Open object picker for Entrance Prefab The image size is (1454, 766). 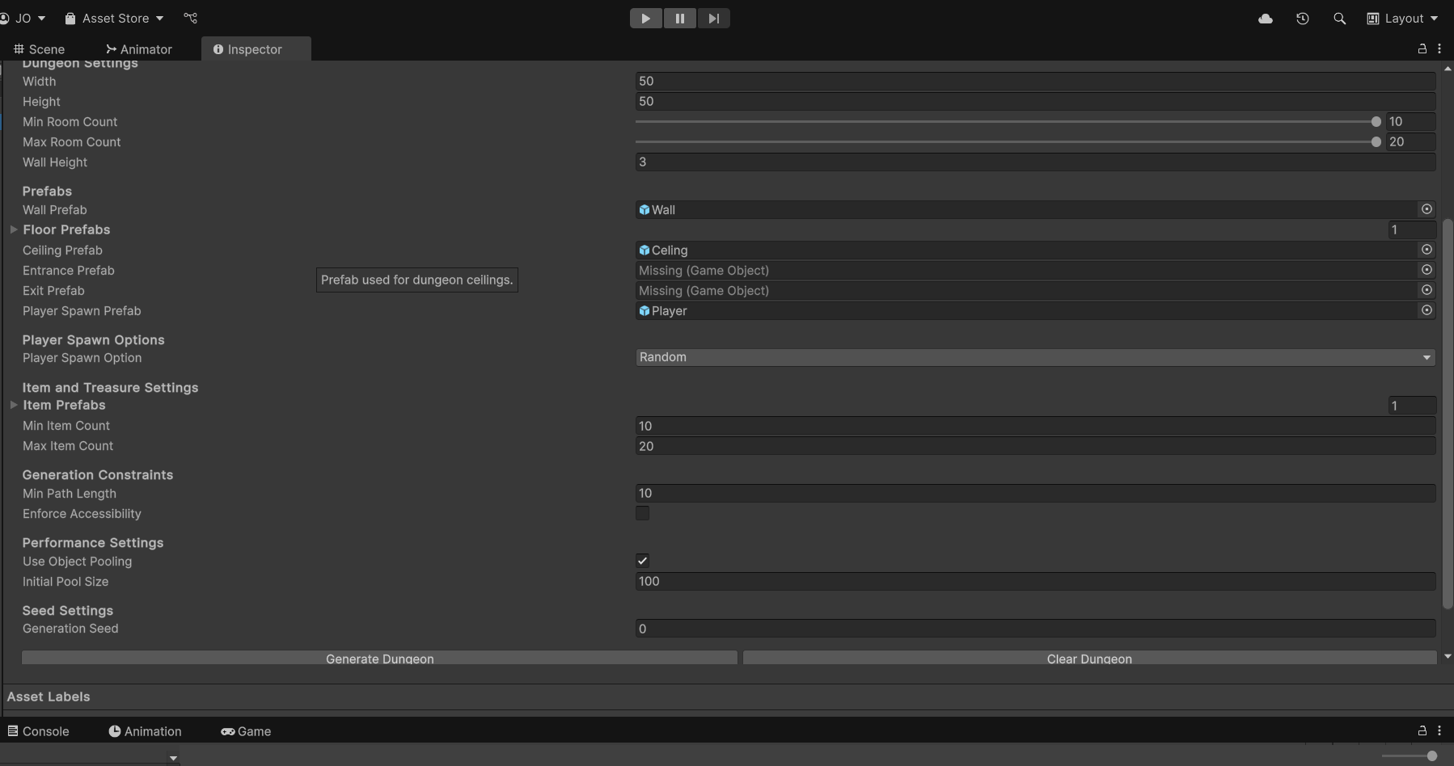(x=1427, y=270)
